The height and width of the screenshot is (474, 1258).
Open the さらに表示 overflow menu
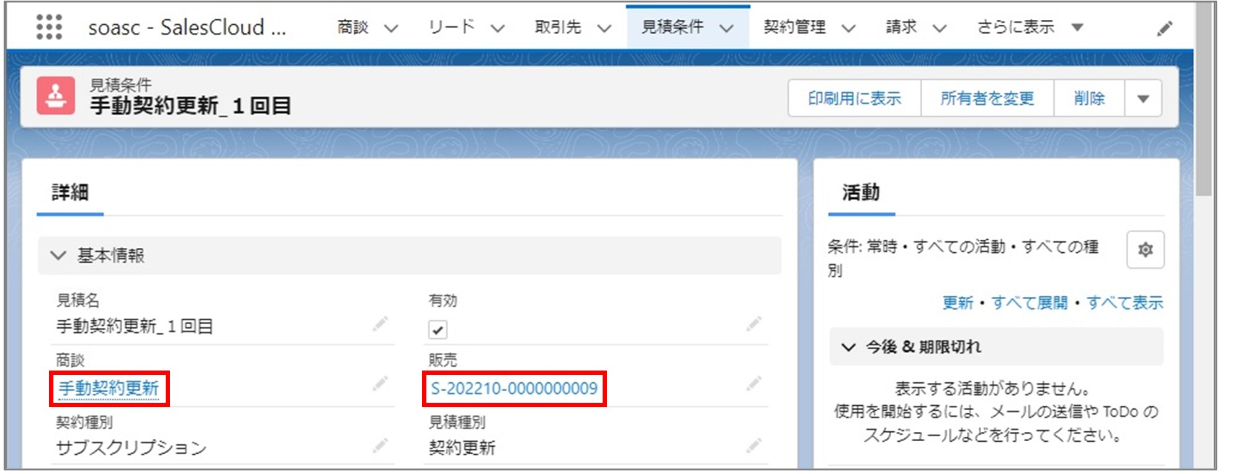1030,27
